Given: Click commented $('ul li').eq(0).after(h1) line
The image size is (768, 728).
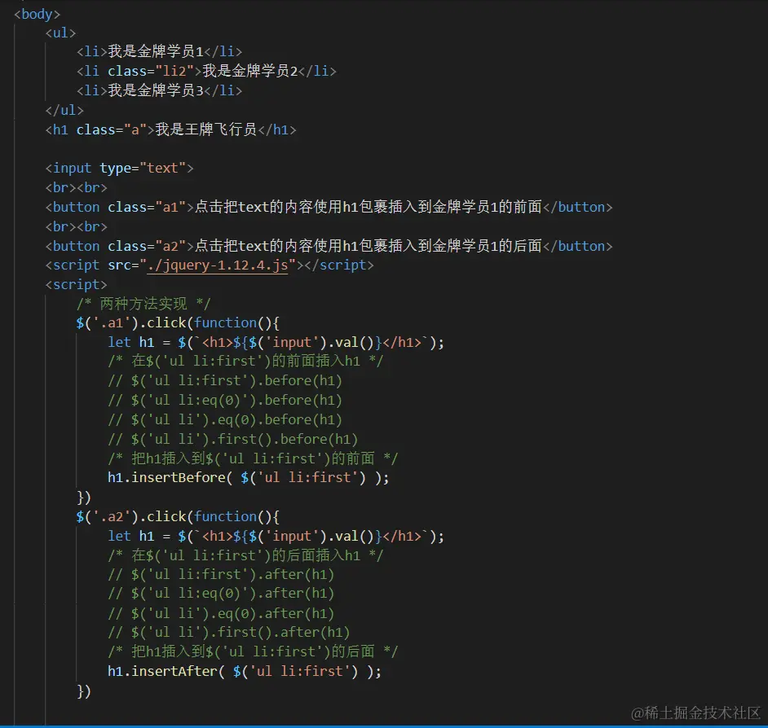Looking at the screenshot, I should [221, 613].
